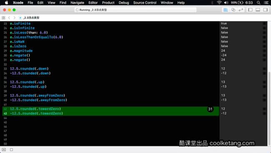Show result for line 30 negate
The image size is (271, 153).
click(x=264, y=55)
